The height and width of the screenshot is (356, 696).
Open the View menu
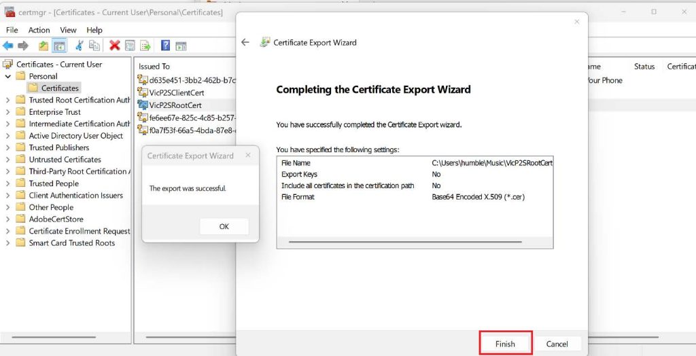point(68,30)
